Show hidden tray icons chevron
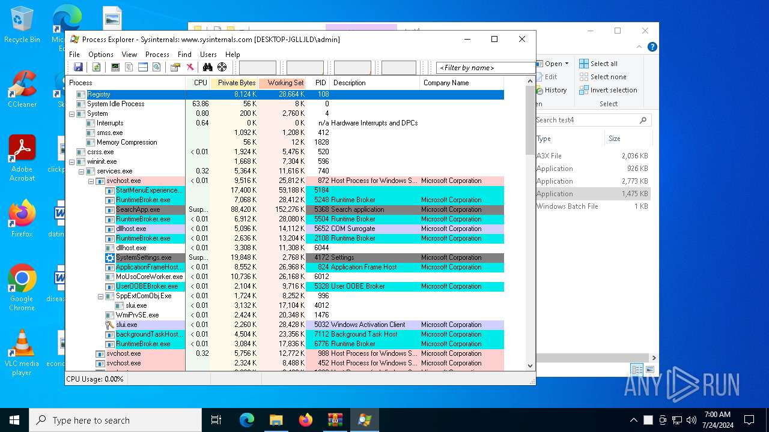 pyautogui.click(x=633, y=420)
